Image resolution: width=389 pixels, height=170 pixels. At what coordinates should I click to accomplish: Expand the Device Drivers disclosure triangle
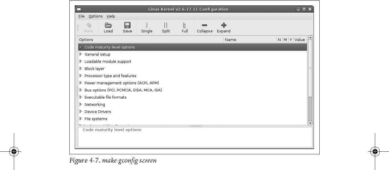coord(81,112)
